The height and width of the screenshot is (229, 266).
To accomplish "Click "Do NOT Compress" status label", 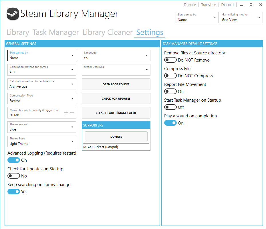I will pyautogui.click(x=195, y=76).
